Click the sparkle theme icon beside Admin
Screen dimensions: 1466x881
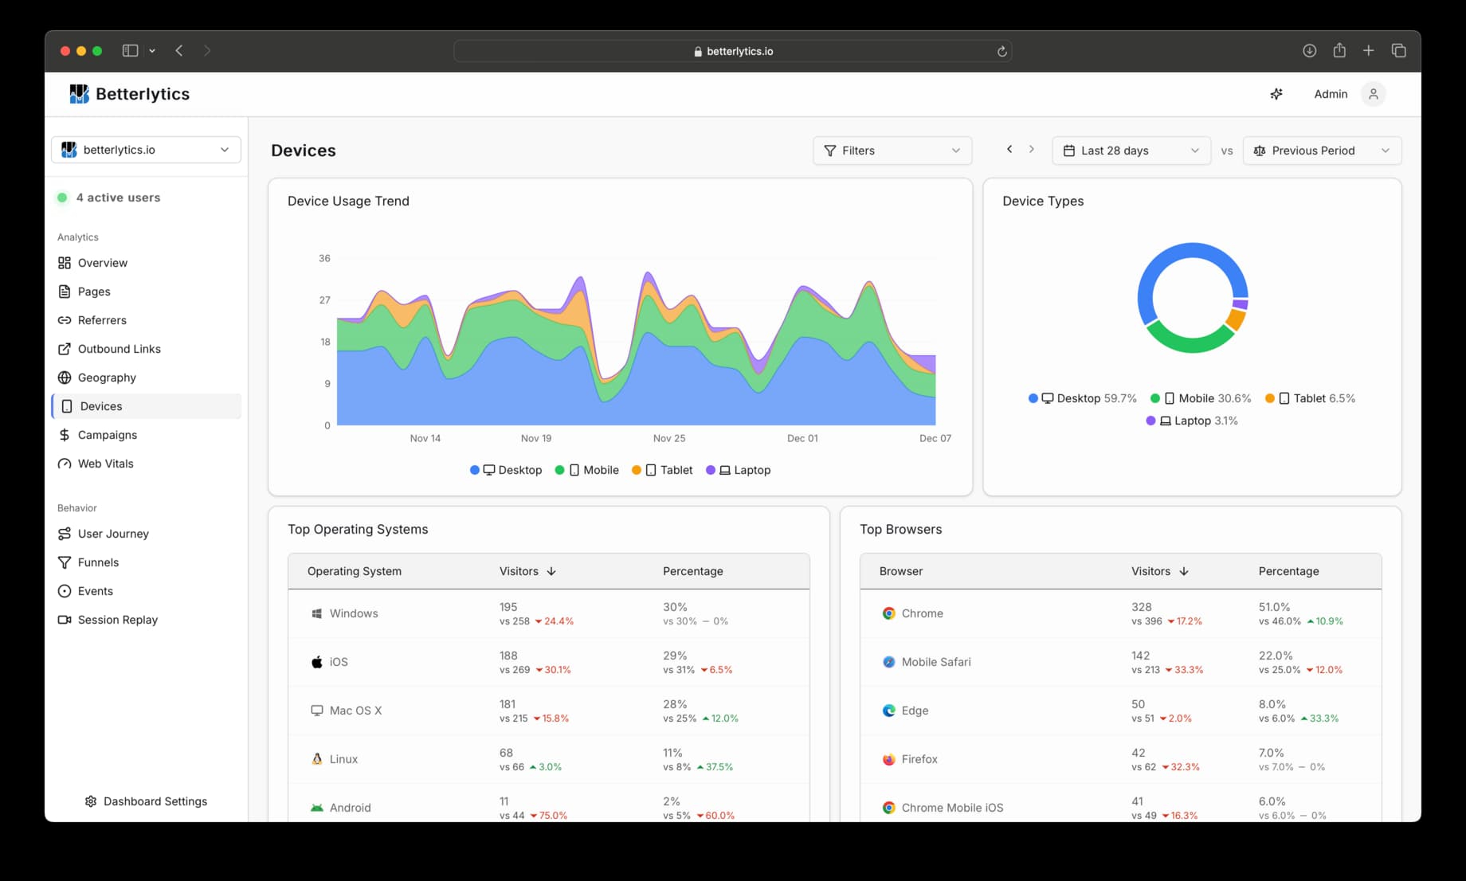1276,94
